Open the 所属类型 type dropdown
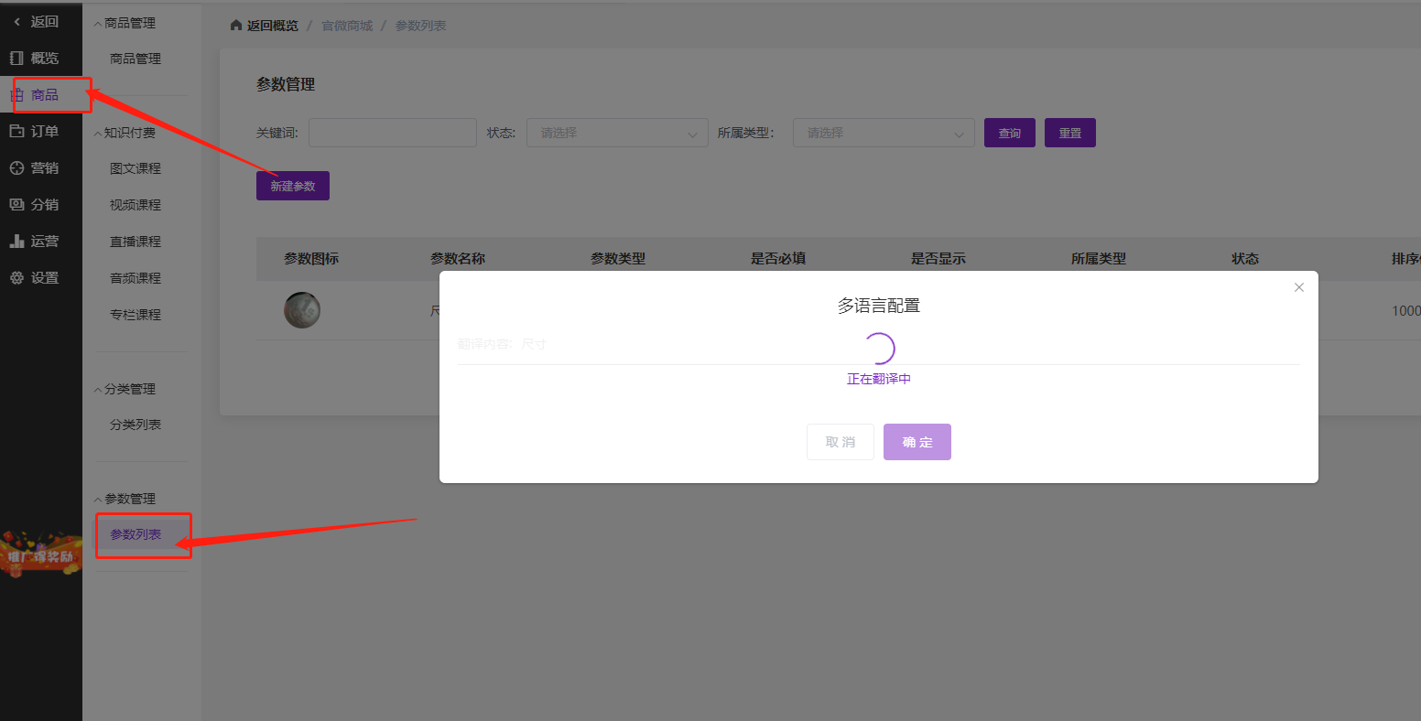 884,133
